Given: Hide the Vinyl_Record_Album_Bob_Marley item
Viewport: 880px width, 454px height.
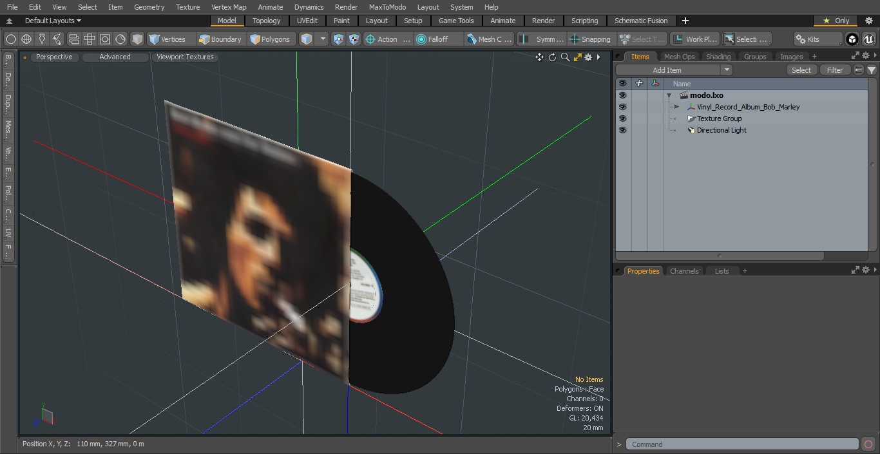Looking at the screenshot, I should coord(622,107).
